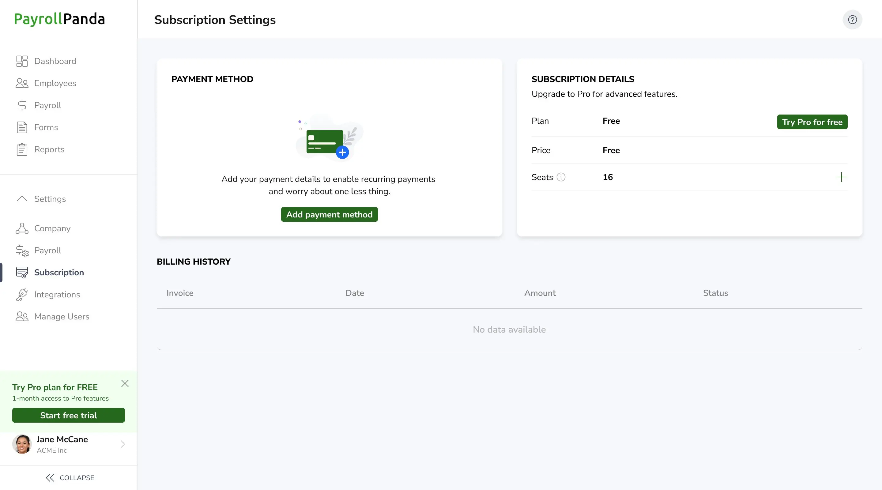
Task: Expand Jane McCane account chevron
Action: 123,444
